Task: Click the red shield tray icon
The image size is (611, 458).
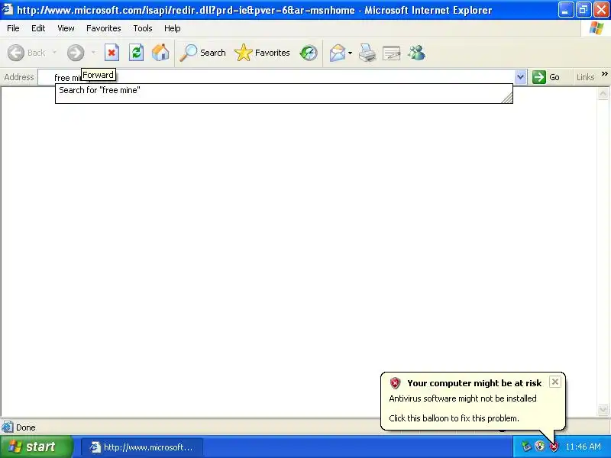Action: (x=554, y=447)
